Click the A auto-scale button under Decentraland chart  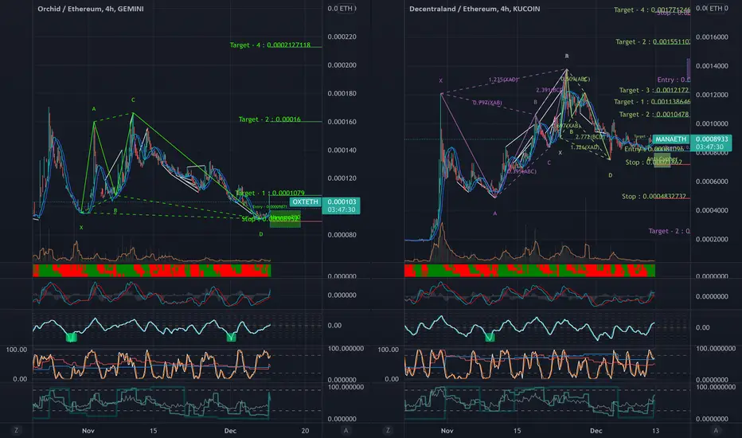click(716, 430)
